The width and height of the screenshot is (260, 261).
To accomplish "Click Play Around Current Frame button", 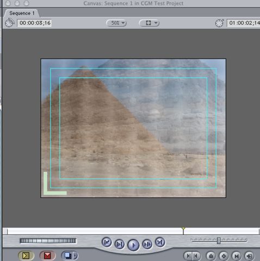I will click(x=147, y=244).
